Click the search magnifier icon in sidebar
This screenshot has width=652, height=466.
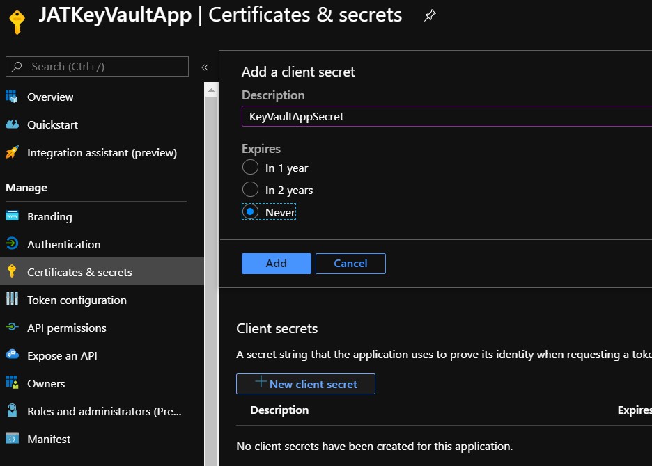[17, 67]
